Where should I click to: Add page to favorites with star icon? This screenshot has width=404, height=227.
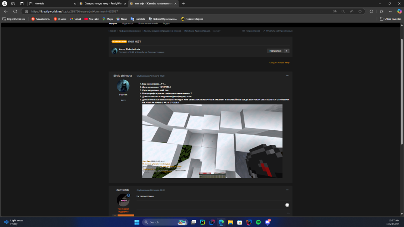[x=360, y=11]
